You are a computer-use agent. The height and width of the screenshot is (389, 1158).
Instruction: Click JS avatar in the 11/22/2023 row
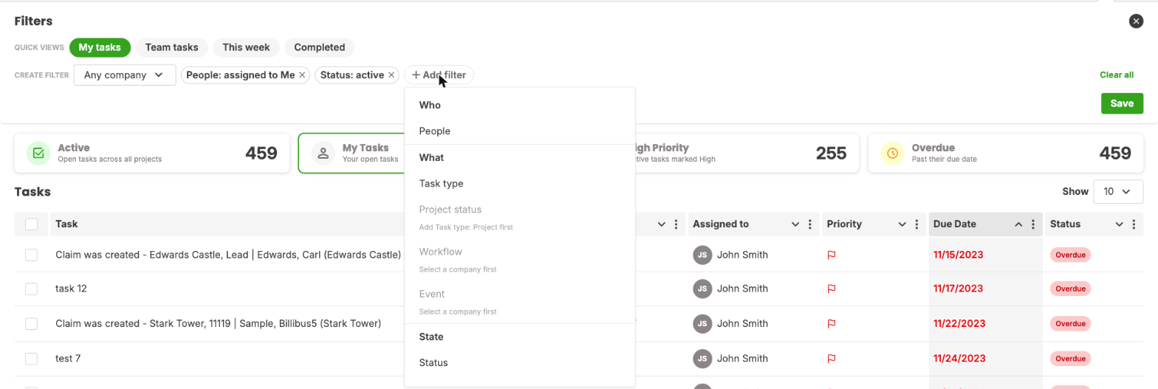pos(702,323)
